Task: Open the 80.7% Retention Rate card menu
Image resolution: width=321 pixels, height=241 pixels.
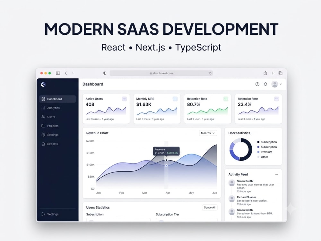Action: 226,99
